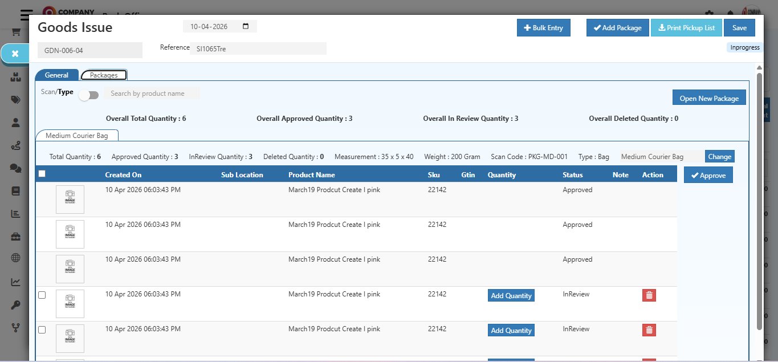Click the Open New Package button
Viewport: 778px width, 362px height.
coord(708,97)
